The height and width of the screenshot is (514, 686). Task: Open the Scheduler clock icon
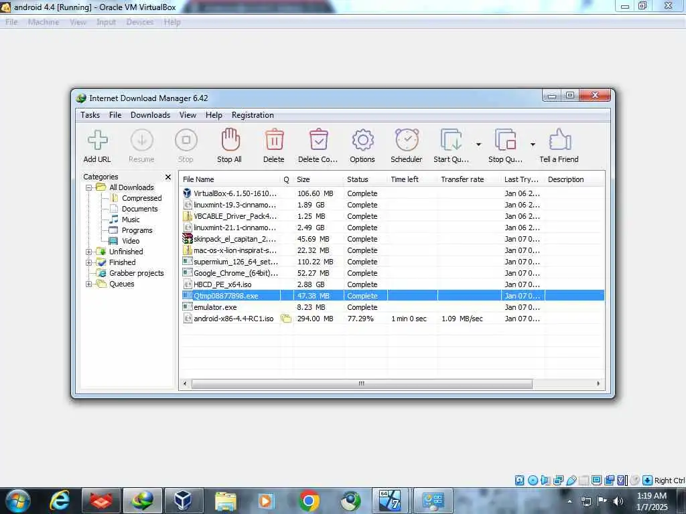[407, 140]
